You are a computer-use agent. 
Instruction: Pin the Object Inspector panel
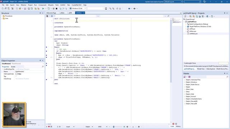pos(40,61)
